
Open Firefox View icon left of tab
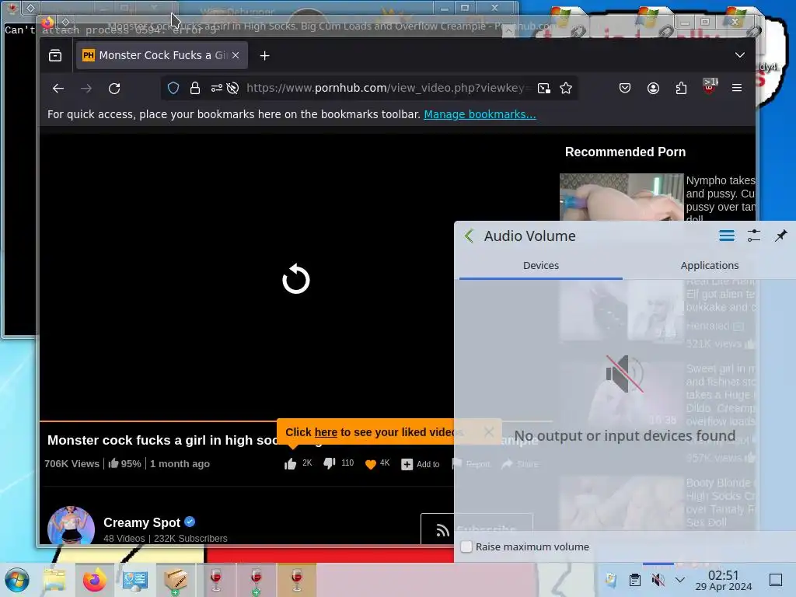point(55,55)
